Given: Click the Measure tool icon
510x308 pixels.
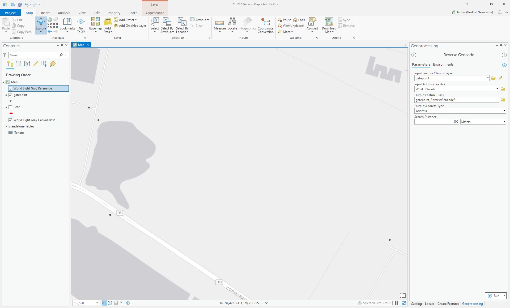Looking at the screenshot, I should pyautogui.click(x=219, y=23).
